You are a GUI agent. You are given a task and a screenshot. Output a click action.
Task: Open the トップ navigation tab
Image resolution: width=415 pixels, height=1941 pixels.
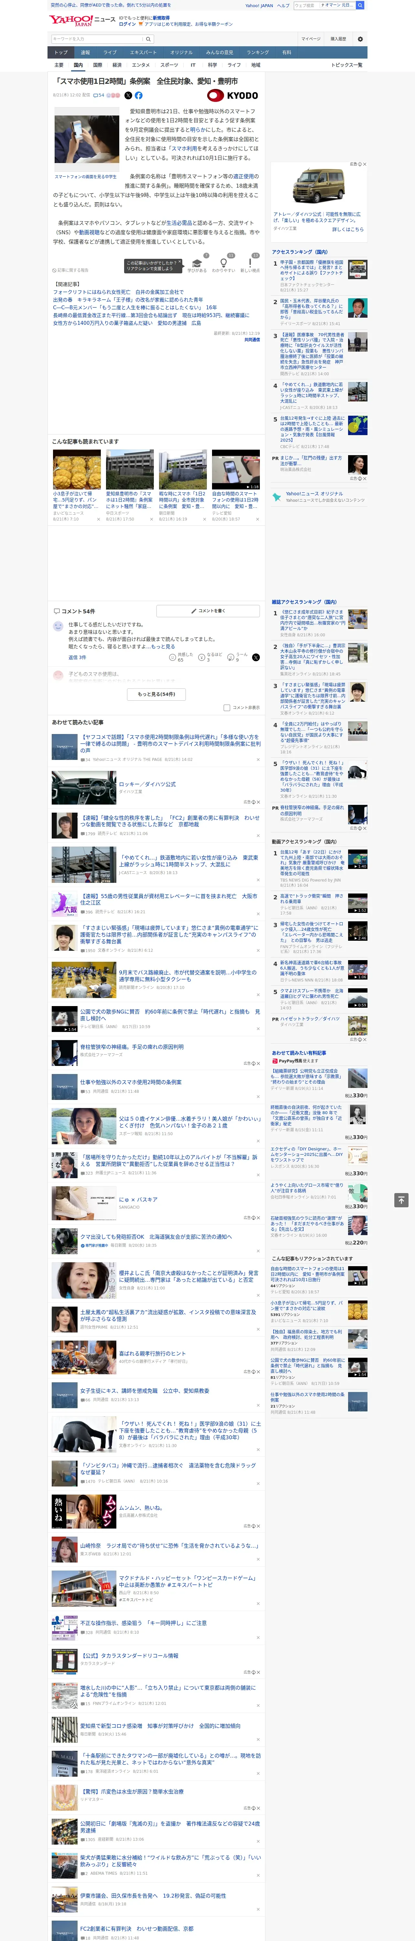pos(61,53)
